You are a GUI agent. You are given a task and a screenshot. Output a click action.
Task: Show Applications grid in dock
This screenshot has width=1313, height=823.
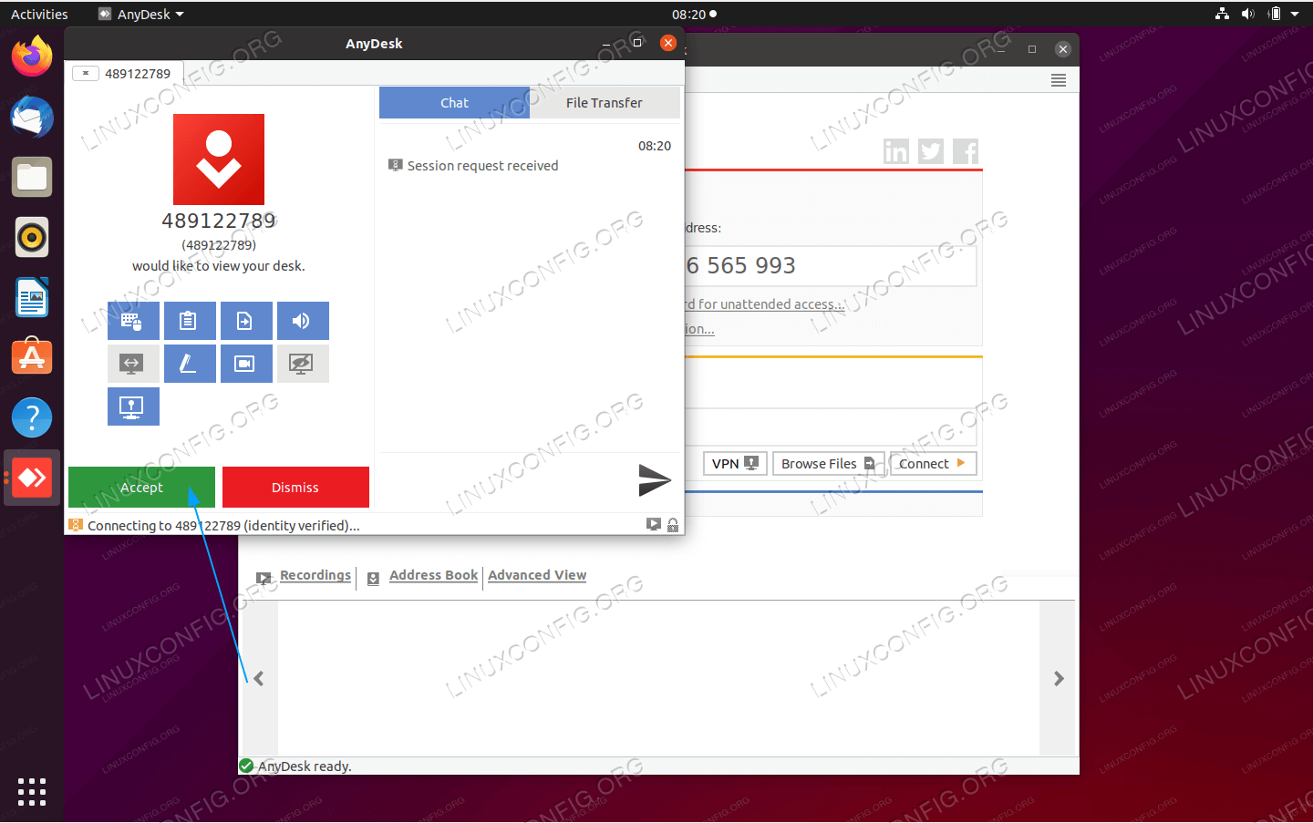32,791
